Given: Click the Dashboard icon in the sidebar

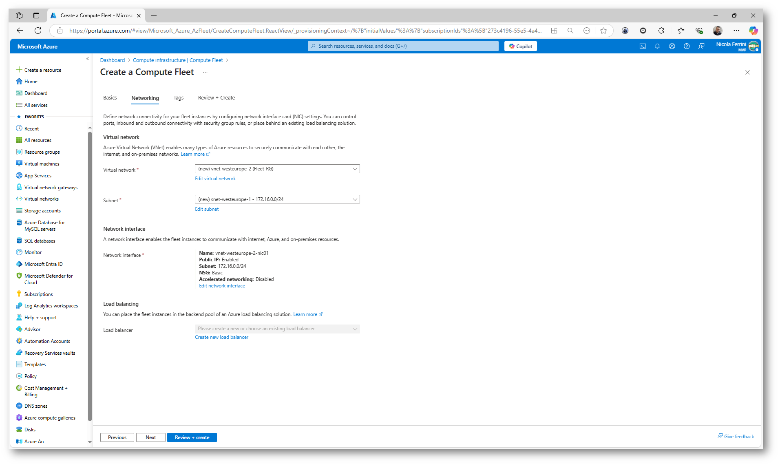Looking at the screenshot, I should pos(19,93).
